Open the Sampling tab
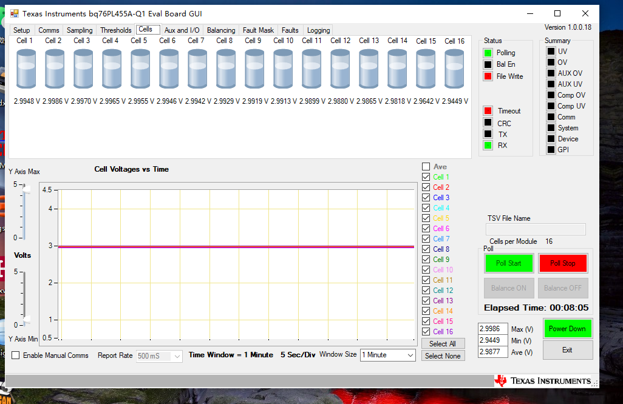Screen dimensions: 623x404 point(80,30)
